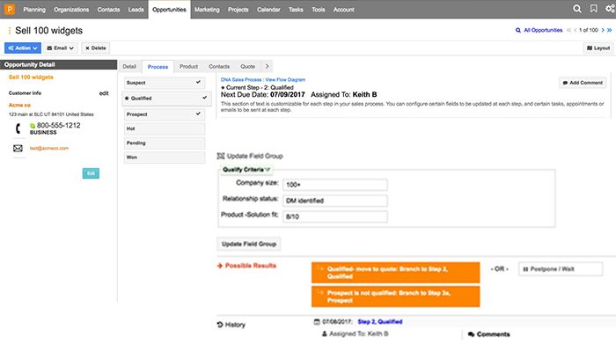Toggle the Qualified step checkmark
The height and width of the screenshot is (352, 616).
(x=205, y=98)
